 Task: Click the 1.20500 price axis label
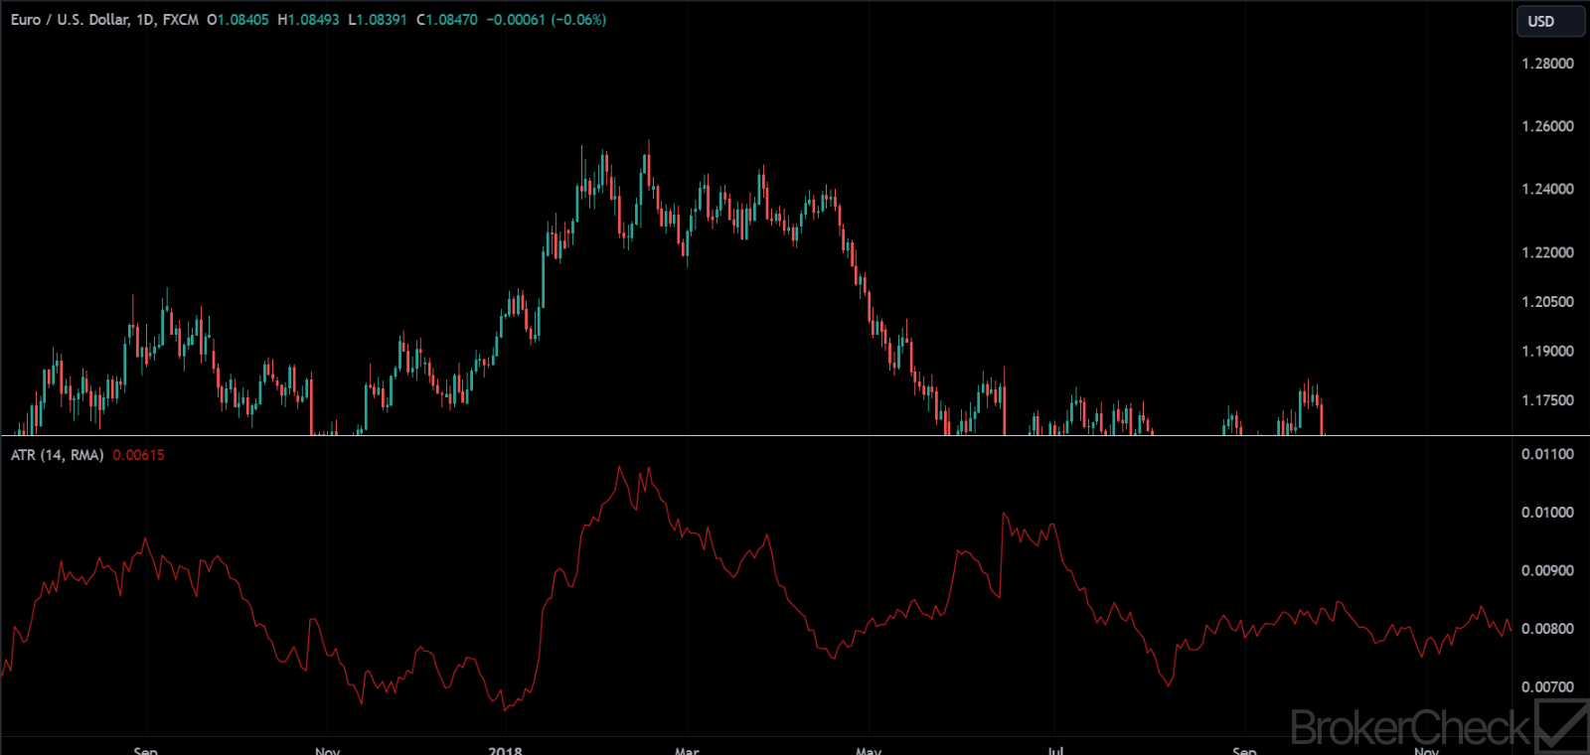pos(1547,302)
